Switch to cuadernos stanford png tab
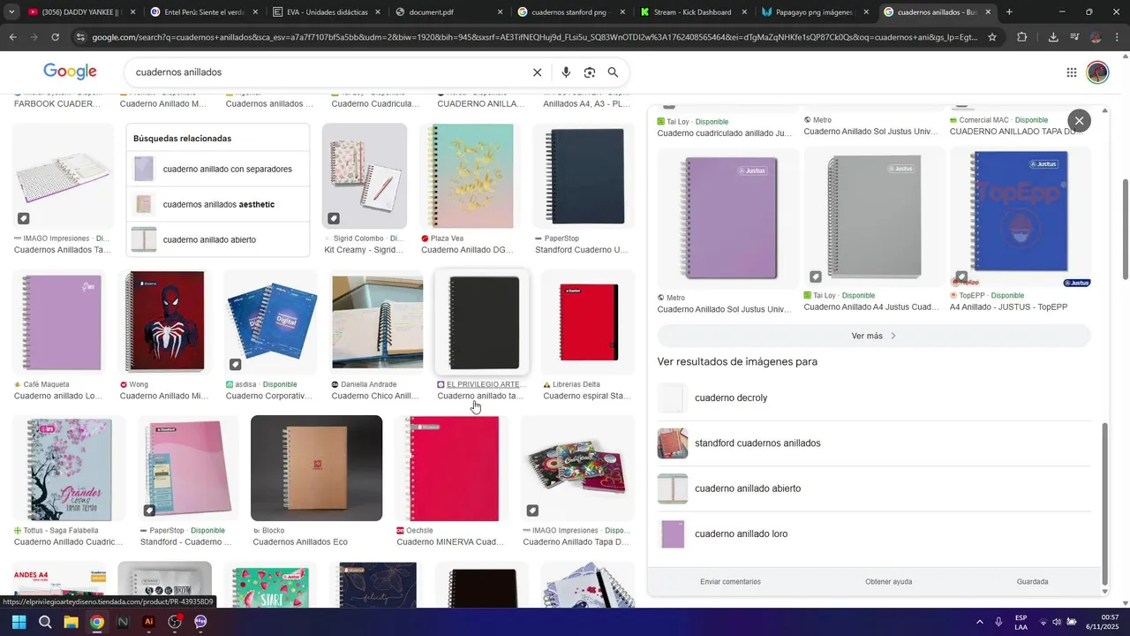 (x=570, y=12)
